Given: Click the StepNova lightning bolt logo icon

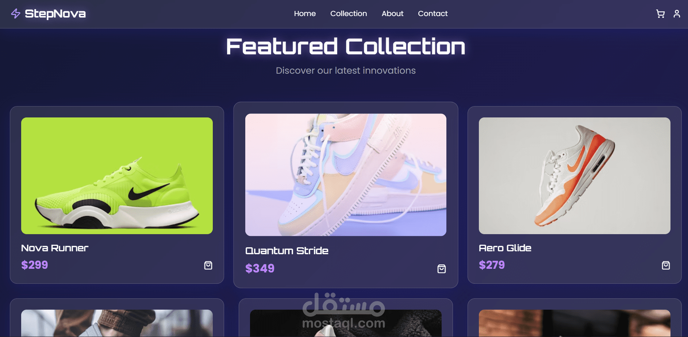Looking at the screenshot, I should 16,14.
